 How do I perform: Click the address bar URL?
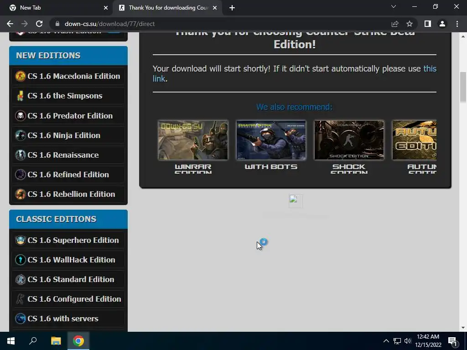(109, 24)
